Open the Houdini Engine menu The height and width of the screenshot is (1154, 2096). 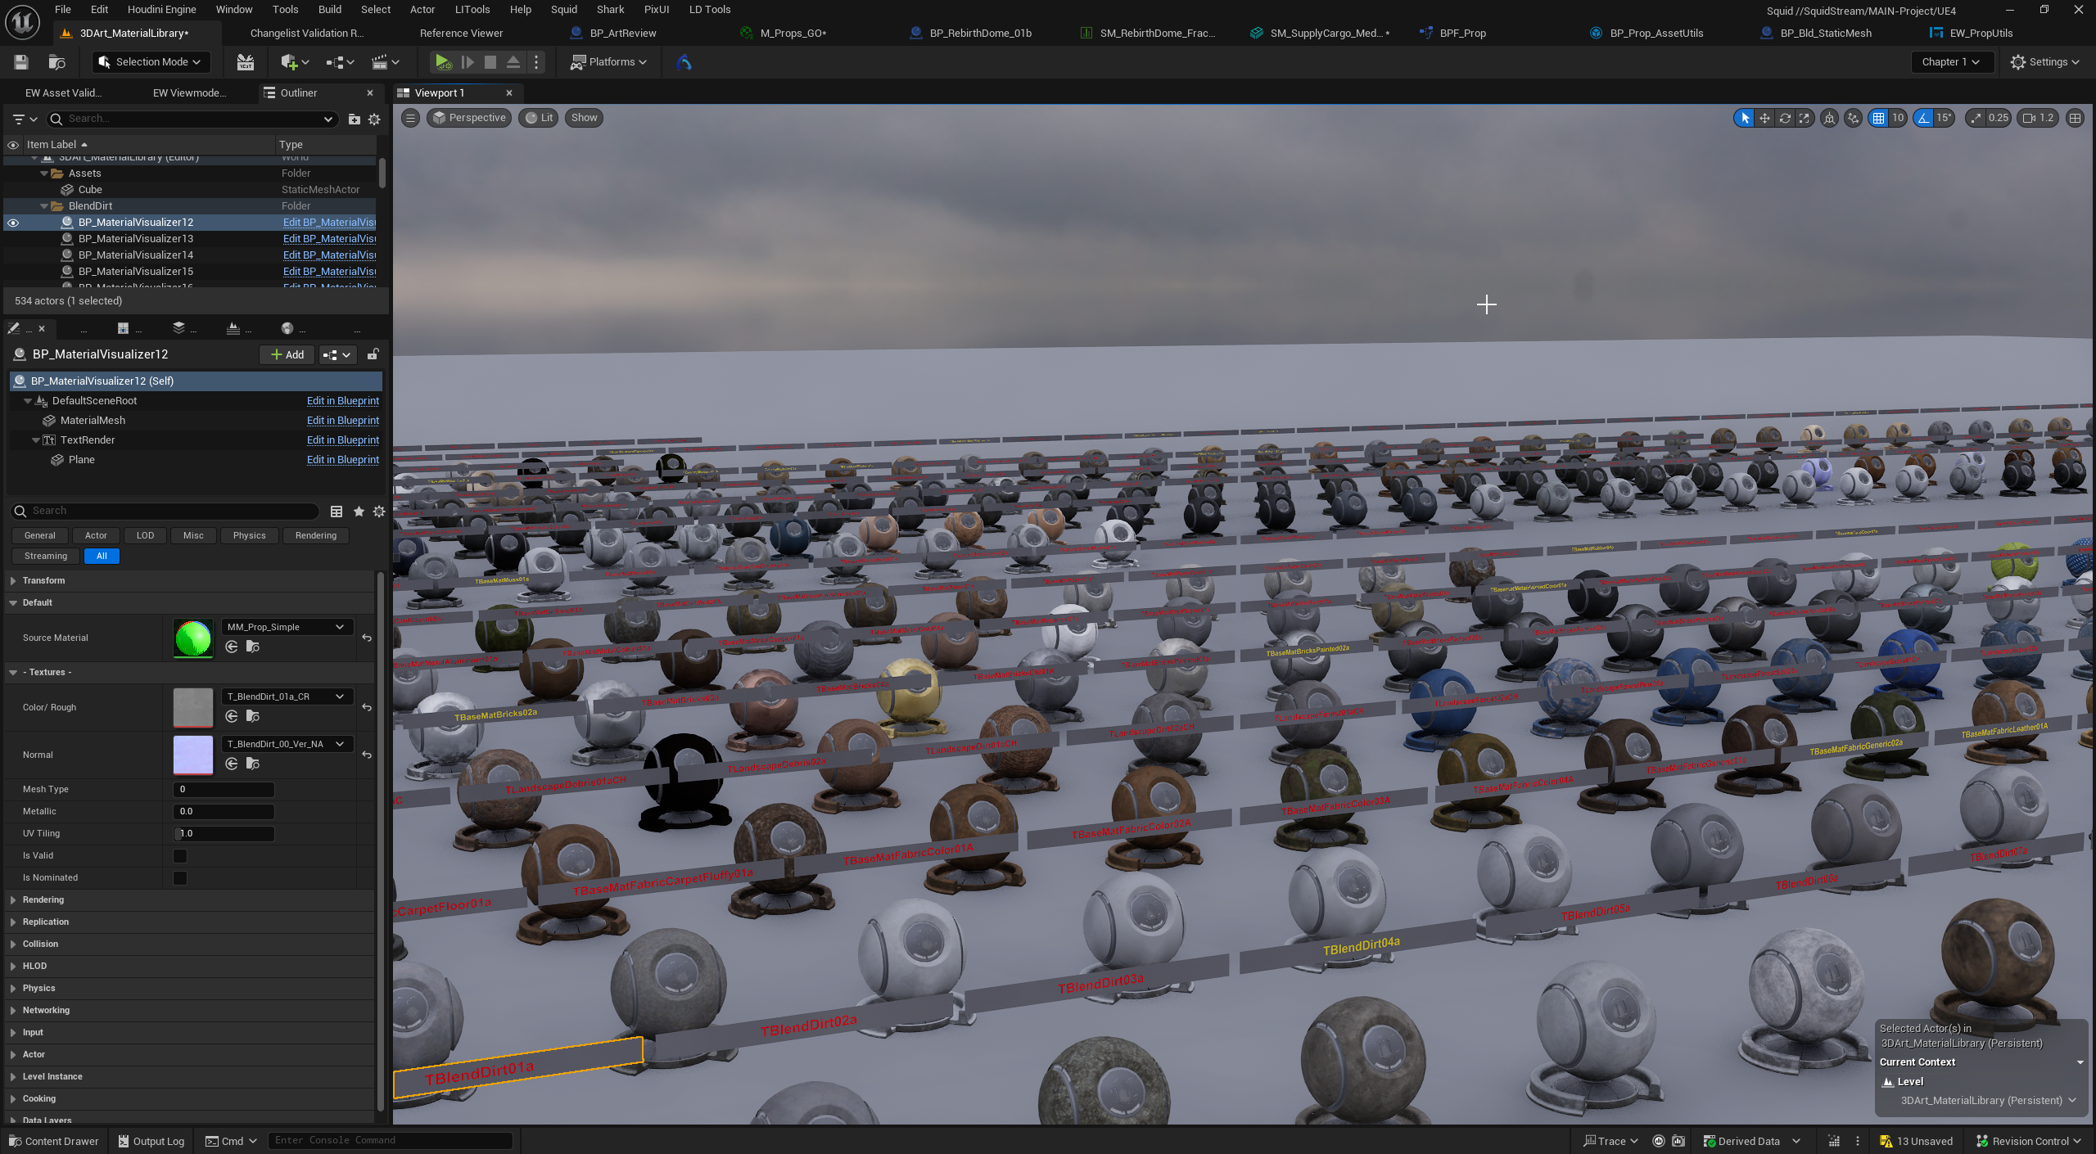coord(161,10)
